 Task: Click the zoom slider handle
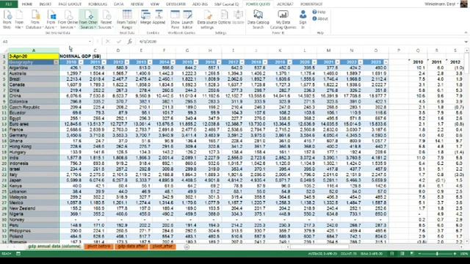(x=437, y=254)
